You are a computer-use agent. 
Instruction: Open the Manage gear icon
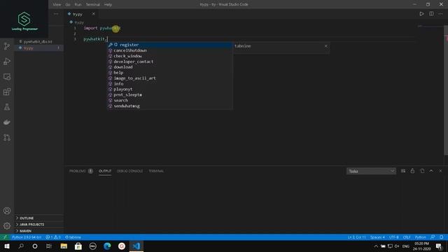[7, 226]
